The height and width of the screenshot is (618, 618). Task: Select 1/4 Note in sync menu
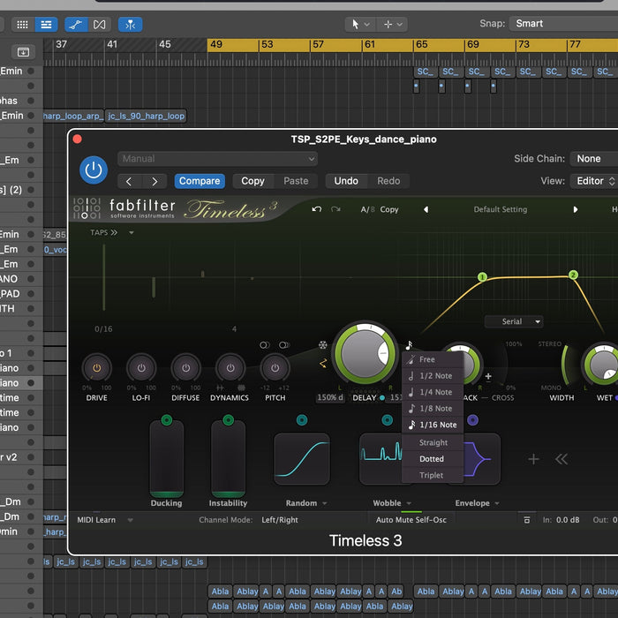tap(433, 392)
